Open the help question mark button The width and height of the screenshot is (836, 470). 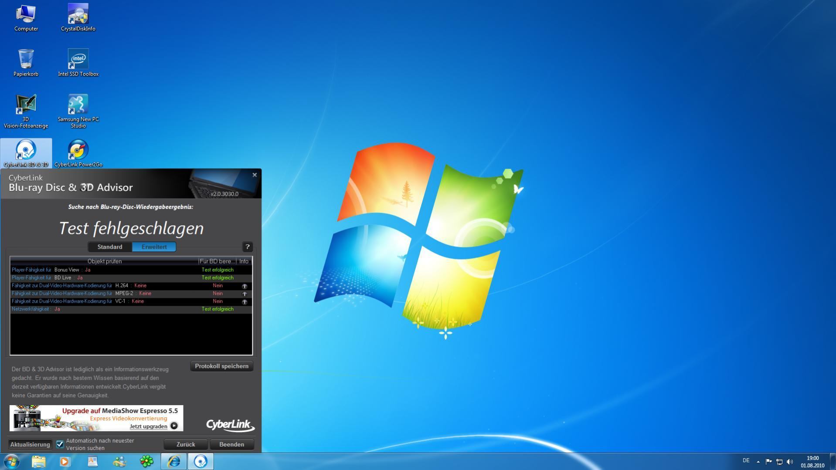tap(247, 247)
